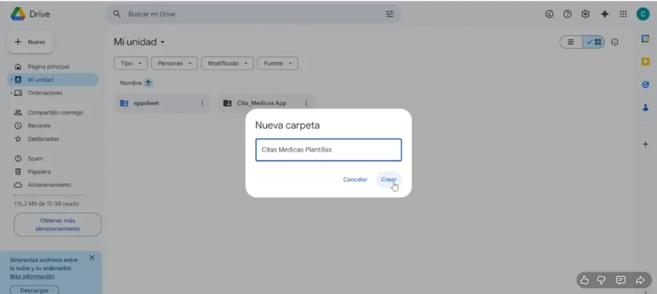Click 176,2 MB de 15 GB usado text
This screenshot has width=657, height=294.
(x=46, y=204)
